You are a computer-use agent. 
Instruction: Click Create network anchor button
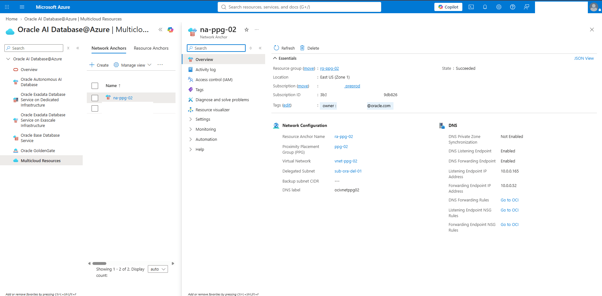coord(99,65)
